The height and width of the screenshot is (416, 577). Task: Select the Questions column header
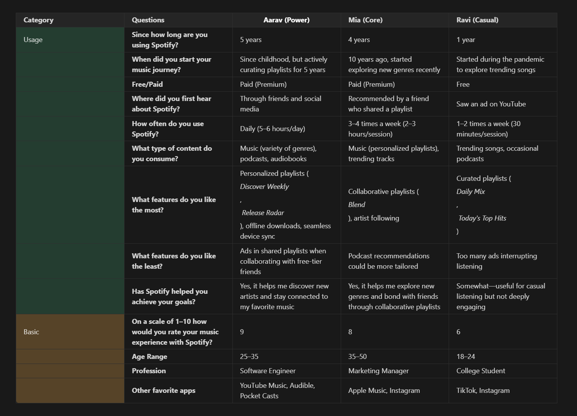pyautogui.click(x=178, y=20)
